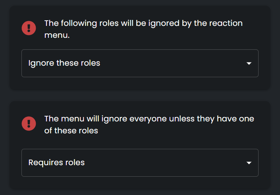Click blank card area below Requires roles dropdown
Viewport: 280px width, 195px height.
140,183
